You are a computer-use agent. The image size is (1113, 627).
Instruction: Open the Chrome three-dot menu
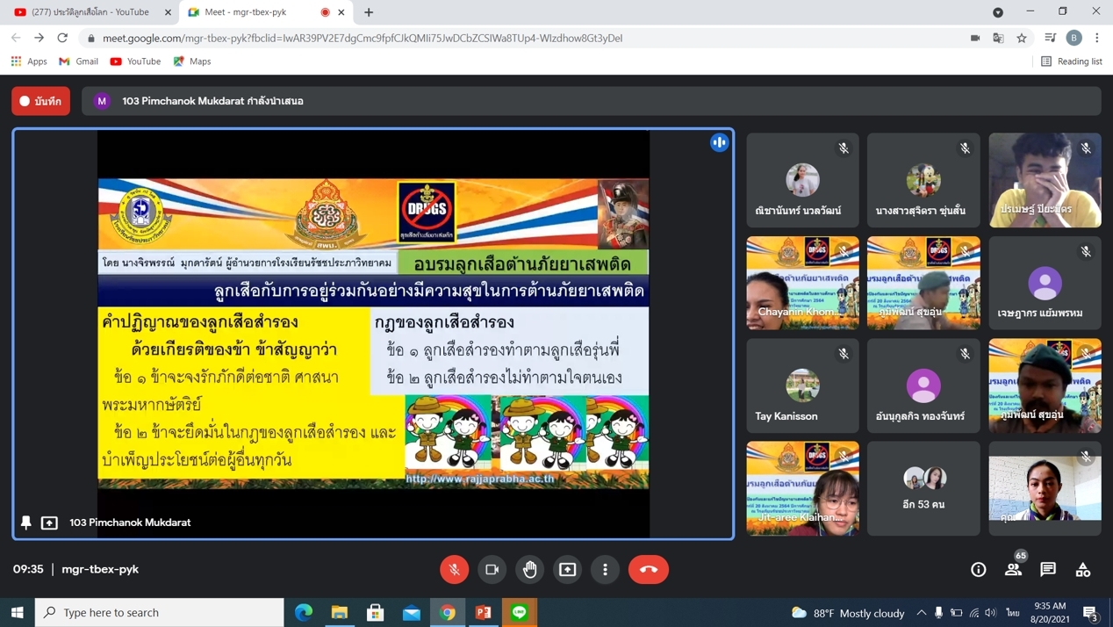click(x=1097, y=38)
